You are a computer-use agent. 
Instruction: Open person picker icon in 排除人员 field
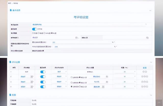[x=147, y=38]
